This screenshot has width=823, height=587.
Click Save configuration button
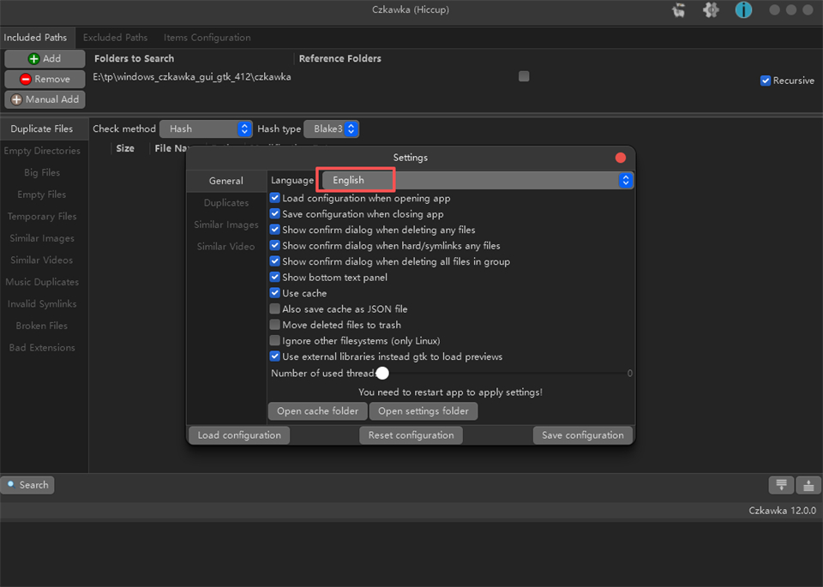click(583, 435)
